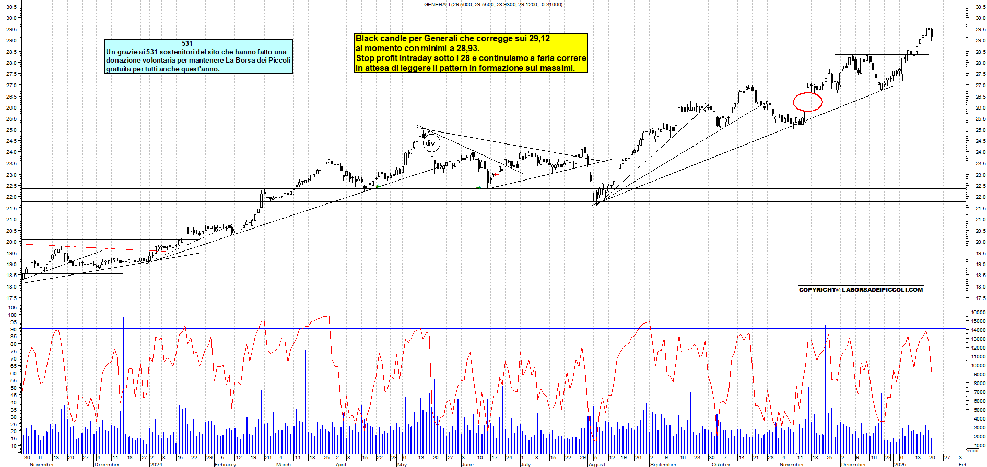Image resolution: width=987 pixels, height=467 pixels.
Task: Click the '2024' year label on the time axis
Action: tap(156, 464)
